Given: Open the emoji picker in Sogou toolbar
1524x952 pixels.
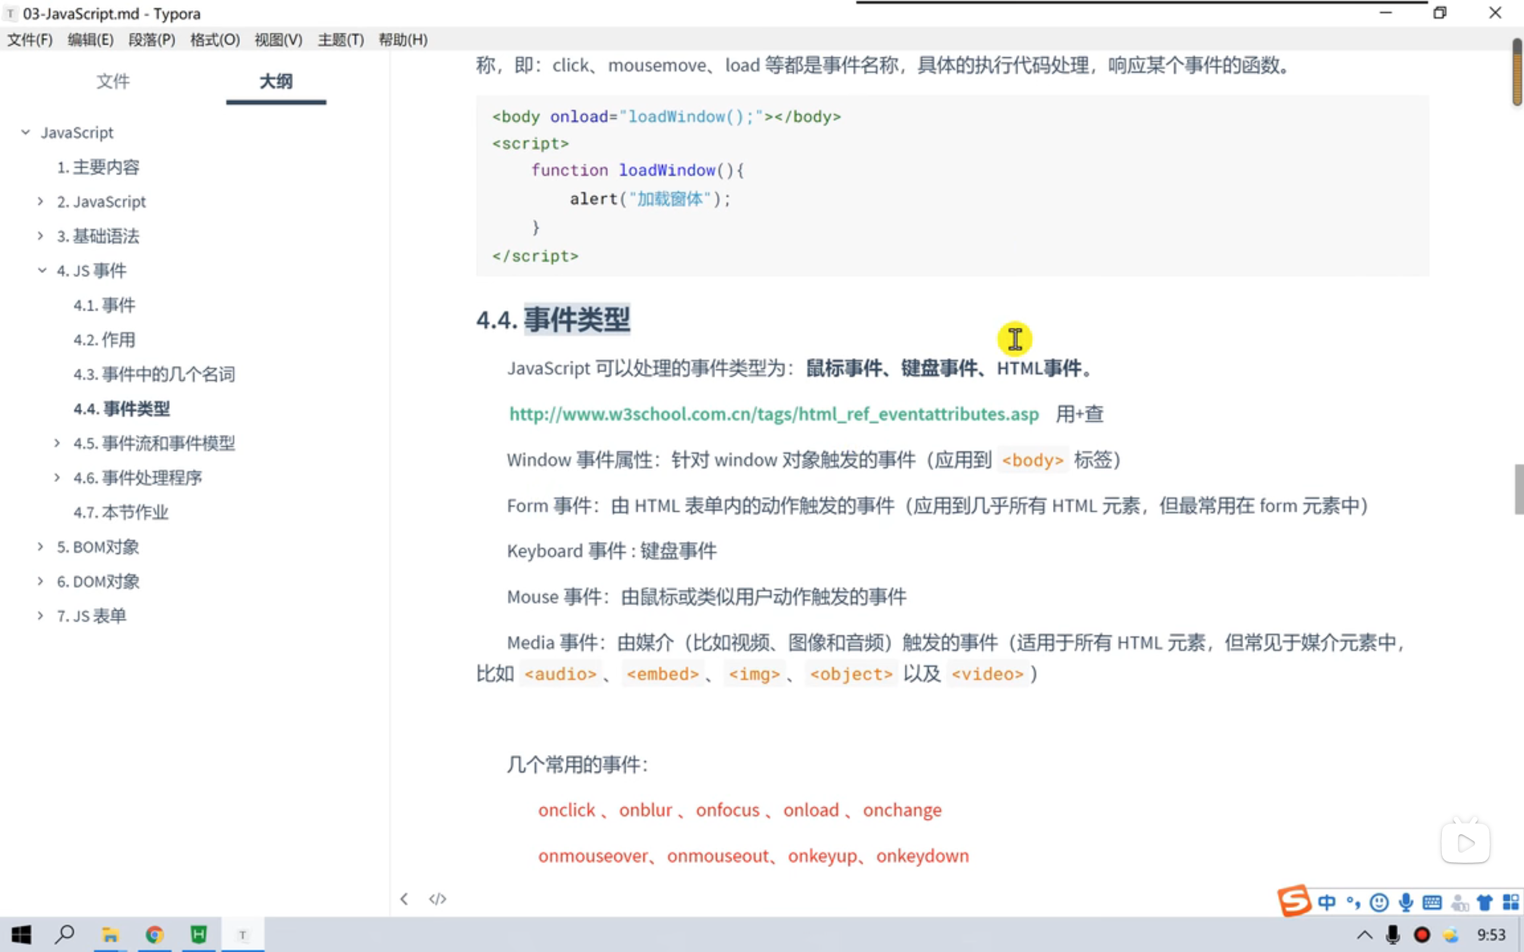Looking at the screenshot, I should click(x=1379, y=901).
